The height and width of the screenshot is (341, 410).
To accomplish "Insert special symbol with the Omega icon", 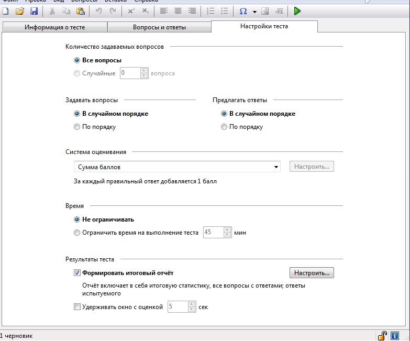I will 243,11.
